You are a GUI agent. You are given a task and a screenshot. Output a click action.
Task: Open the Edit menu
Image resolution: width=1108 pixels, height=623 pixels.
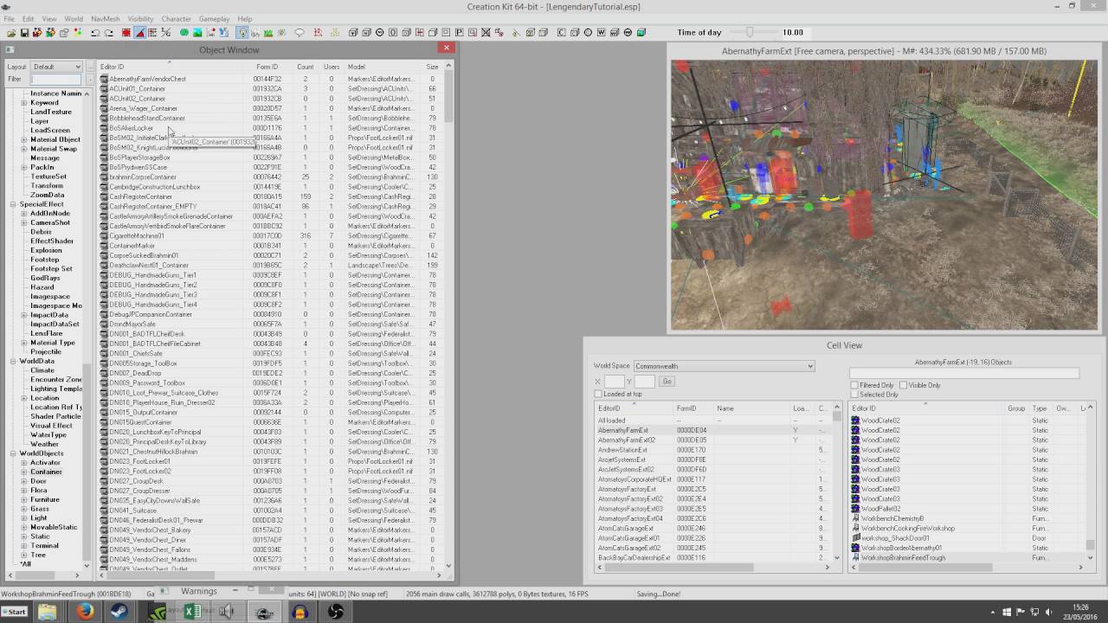(29, 19)
